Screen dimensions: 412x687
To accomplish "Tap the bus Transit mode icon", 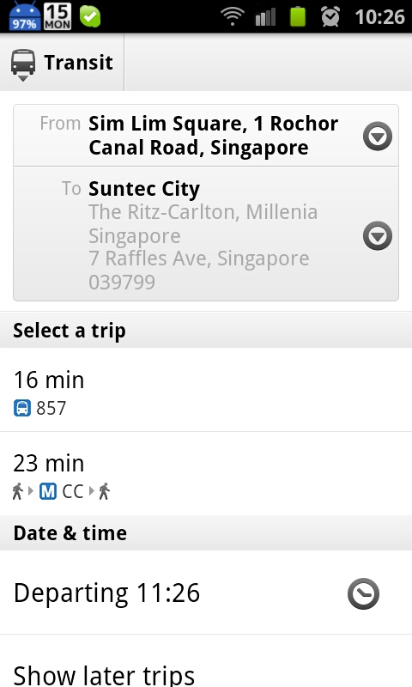I will [23, 63].
